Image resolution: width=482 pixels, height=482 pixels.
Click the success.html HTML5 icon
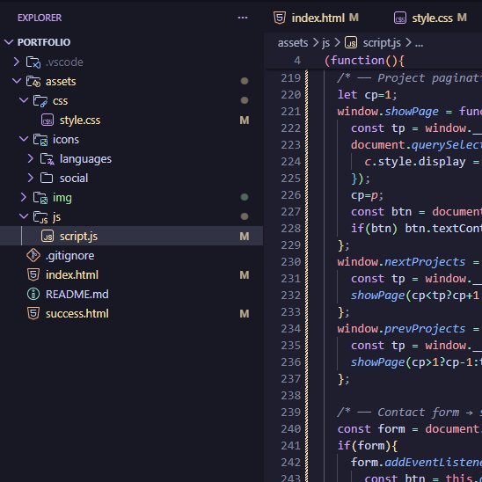pos(33,313)
